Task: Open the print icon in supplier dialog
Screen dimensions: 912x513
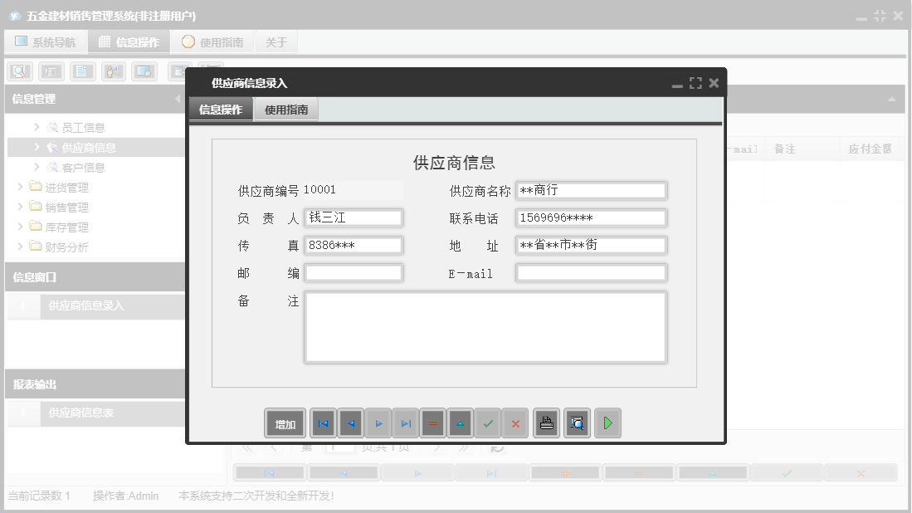Action: click(x=545, y=423)
